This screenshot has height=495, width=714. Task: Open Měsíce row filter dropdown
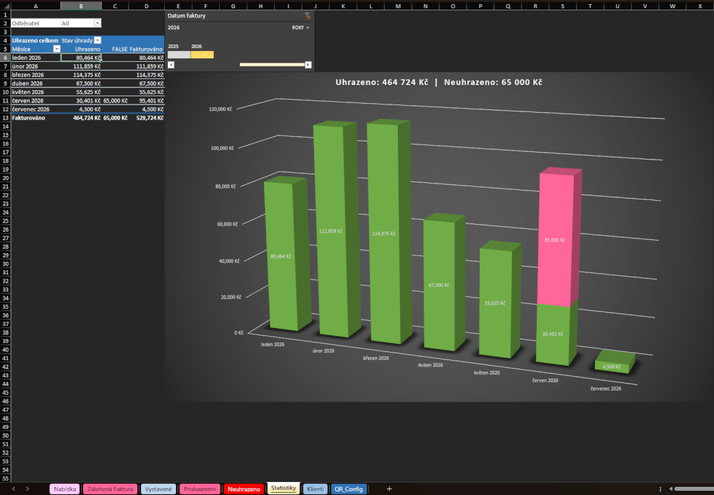pos(56,49)
